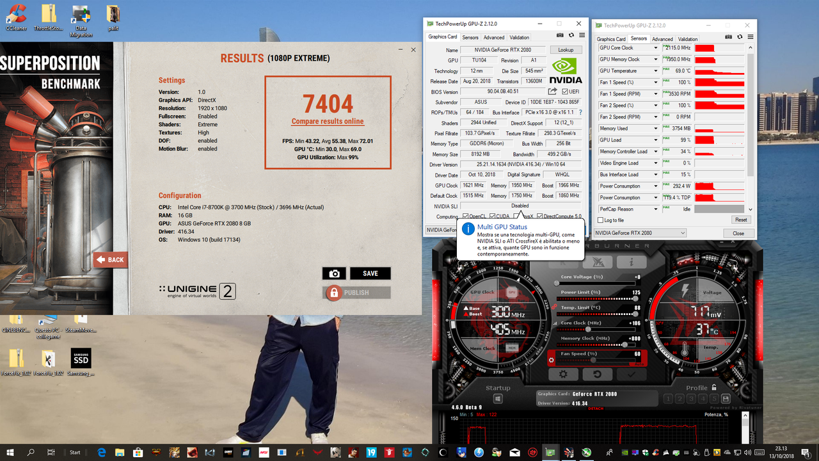Open Video Engine Load sensor dropdown
The image size is (819, 461).
(x=655, y=163)
